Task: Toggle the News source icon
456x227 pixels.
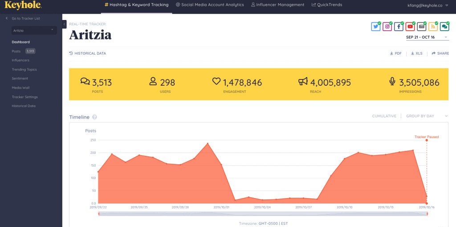Action: tap(422, 26)
